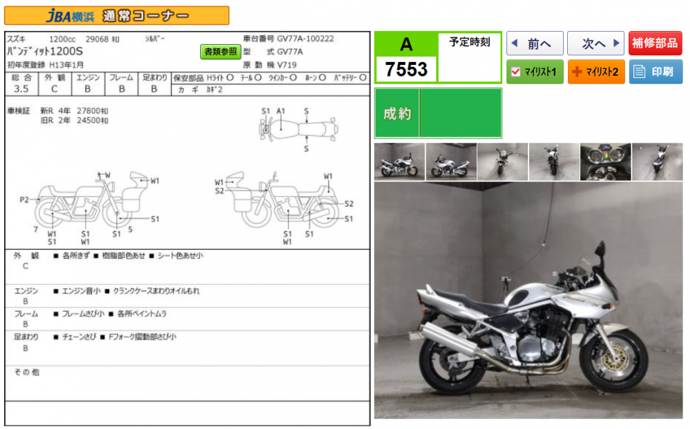
Task: Click シート色あせ小 exterior note
Action: click(x=180, y=256)
